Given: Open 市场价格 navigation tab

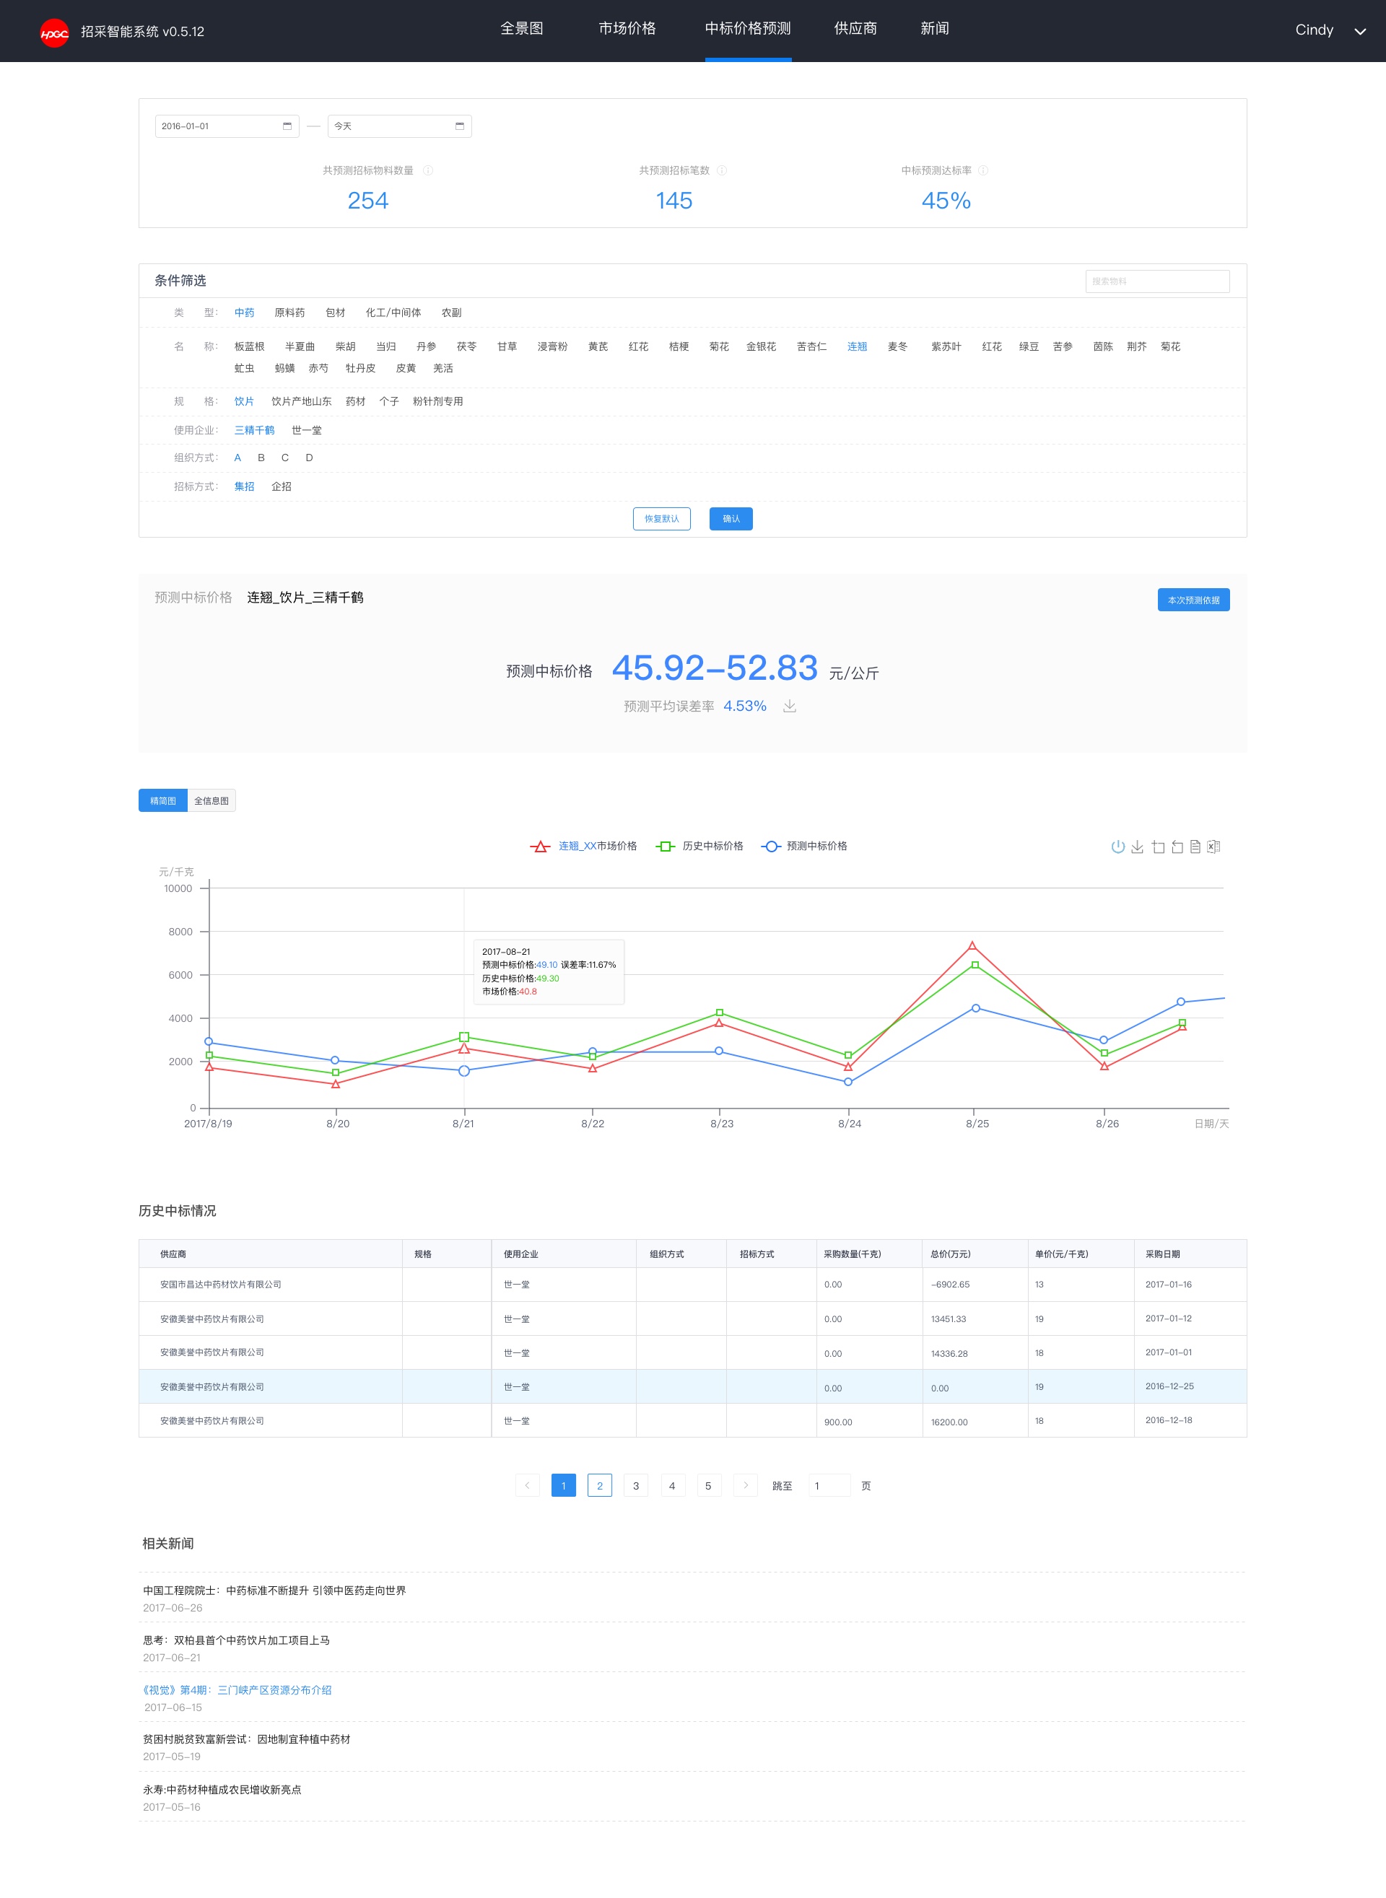Looking at the screenshot, I should [x=627, y=29].
